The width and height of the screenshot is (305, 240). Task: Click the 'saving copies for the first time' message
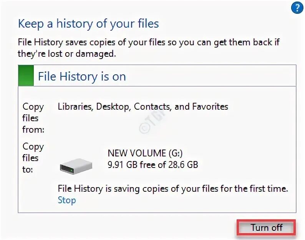click(173, 189)
